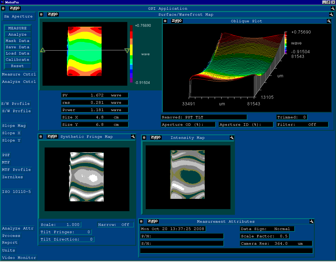
Task: Click the Analyze button
Action: [18, 34]
